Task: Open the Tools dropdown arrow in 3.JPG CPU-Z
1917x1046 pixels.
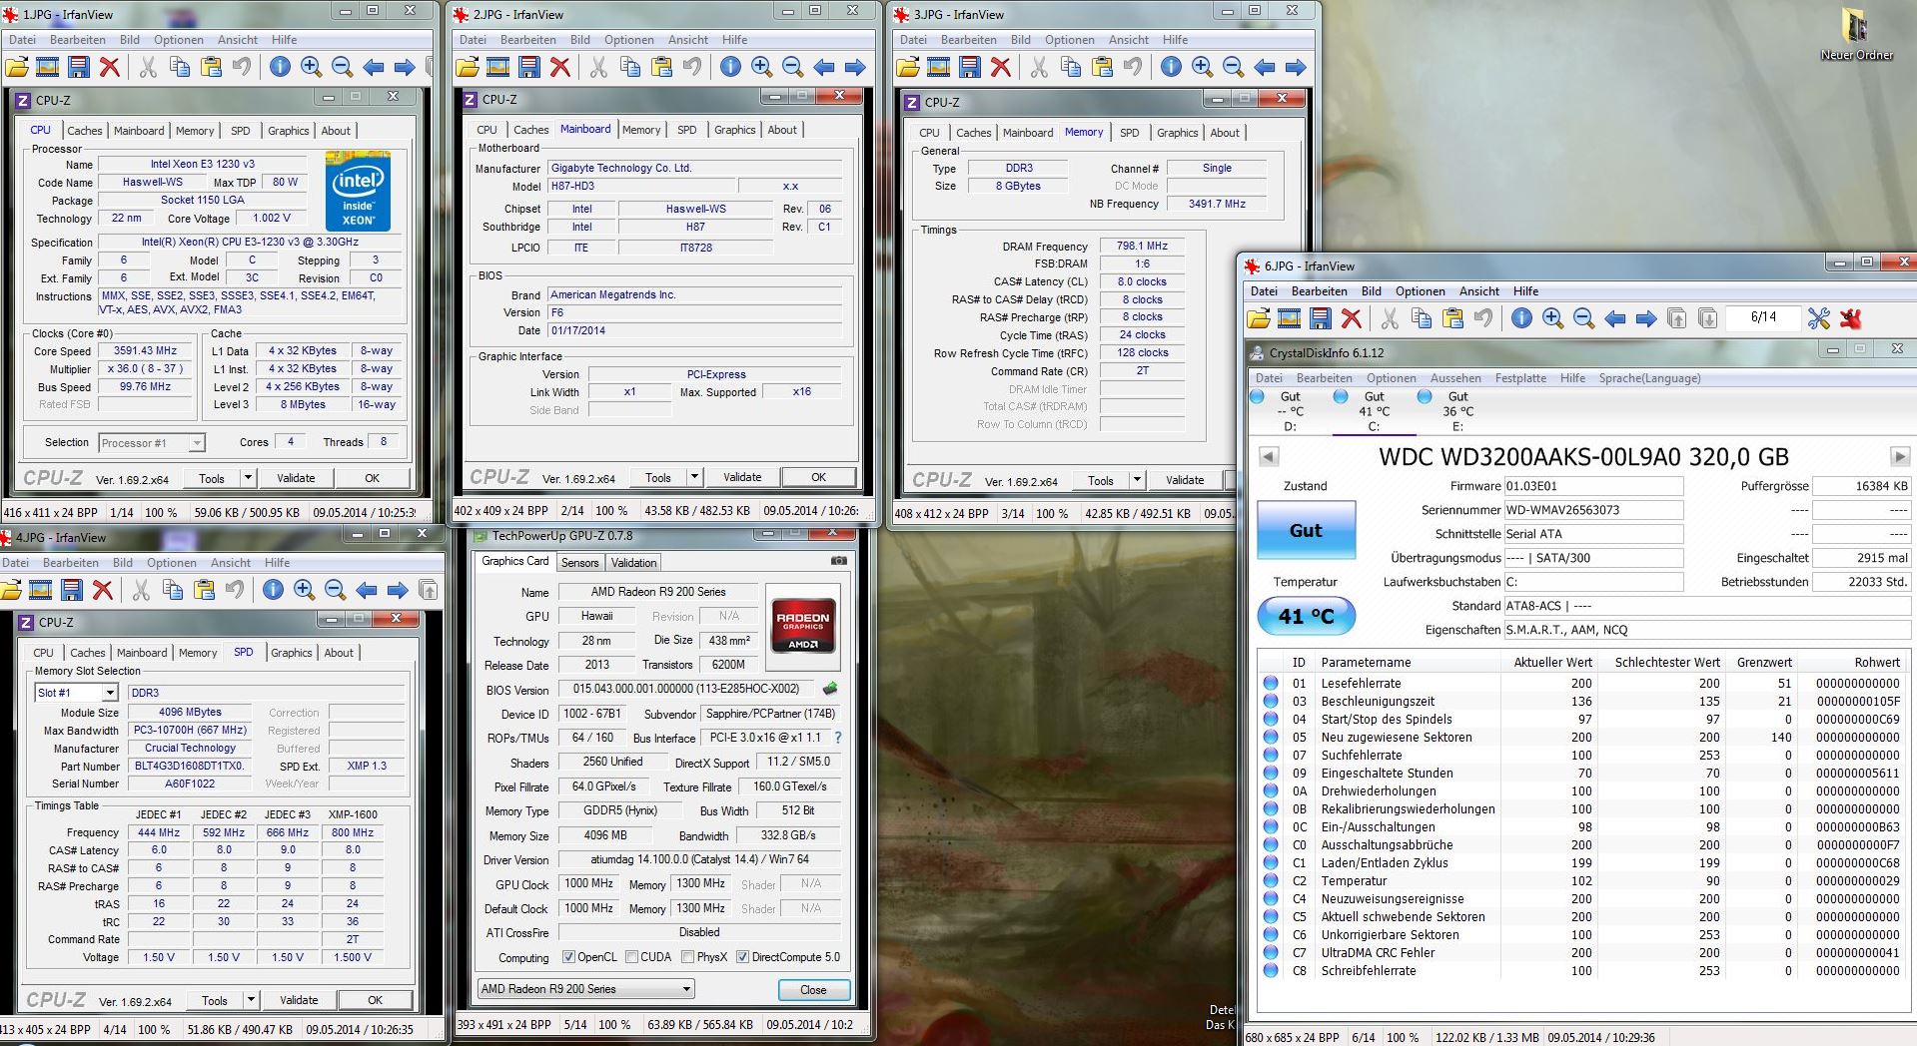Action: 1136,480
